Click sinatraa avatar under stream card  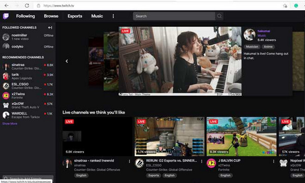pos(67,163)
